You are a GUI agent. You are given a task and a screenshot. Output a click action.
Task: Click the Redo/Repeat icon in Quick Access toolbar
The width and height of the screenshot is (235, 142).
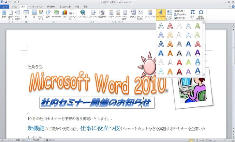(15, 2)
